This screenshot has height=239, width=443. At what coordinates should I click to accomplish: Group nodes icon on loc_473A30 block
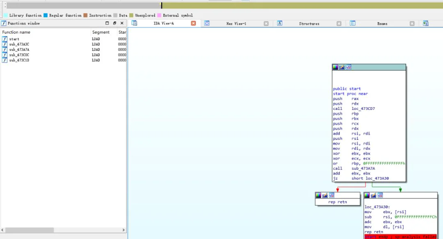(380, 195)
